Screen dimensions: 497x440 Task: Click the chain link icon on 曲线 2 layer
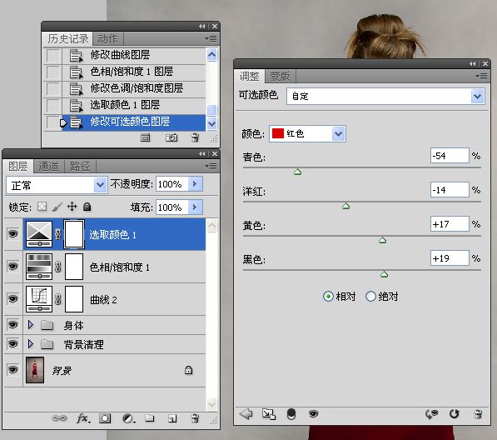(58, 299)
